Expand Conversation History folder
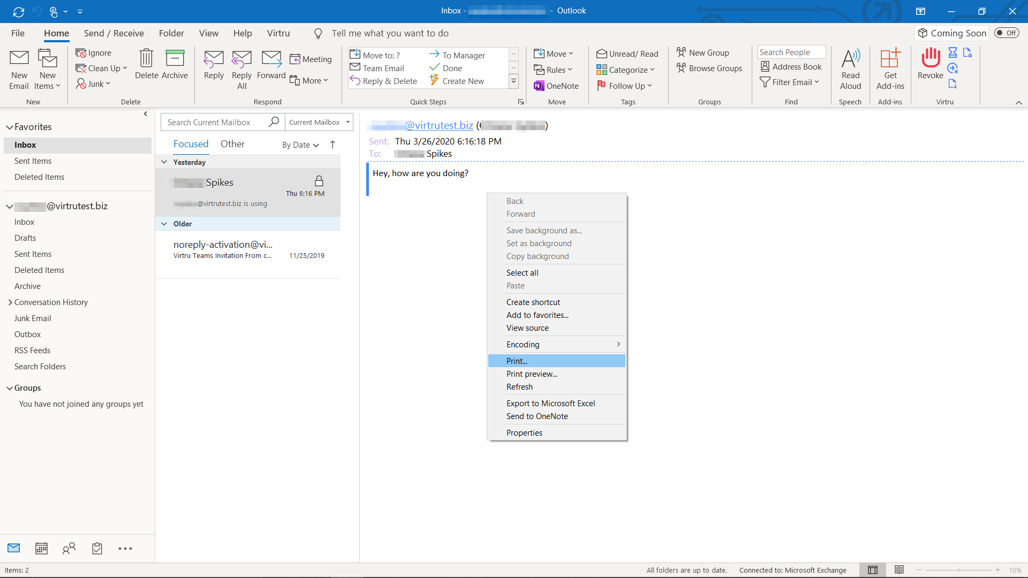1028x578 pixels. click(x=10, y=302)
